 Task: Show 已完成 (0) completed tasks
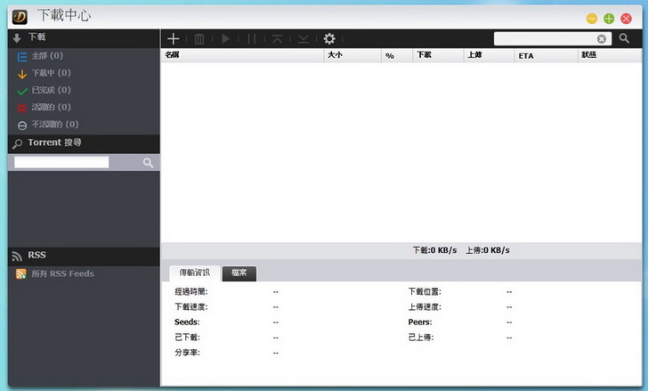[51, 90]
